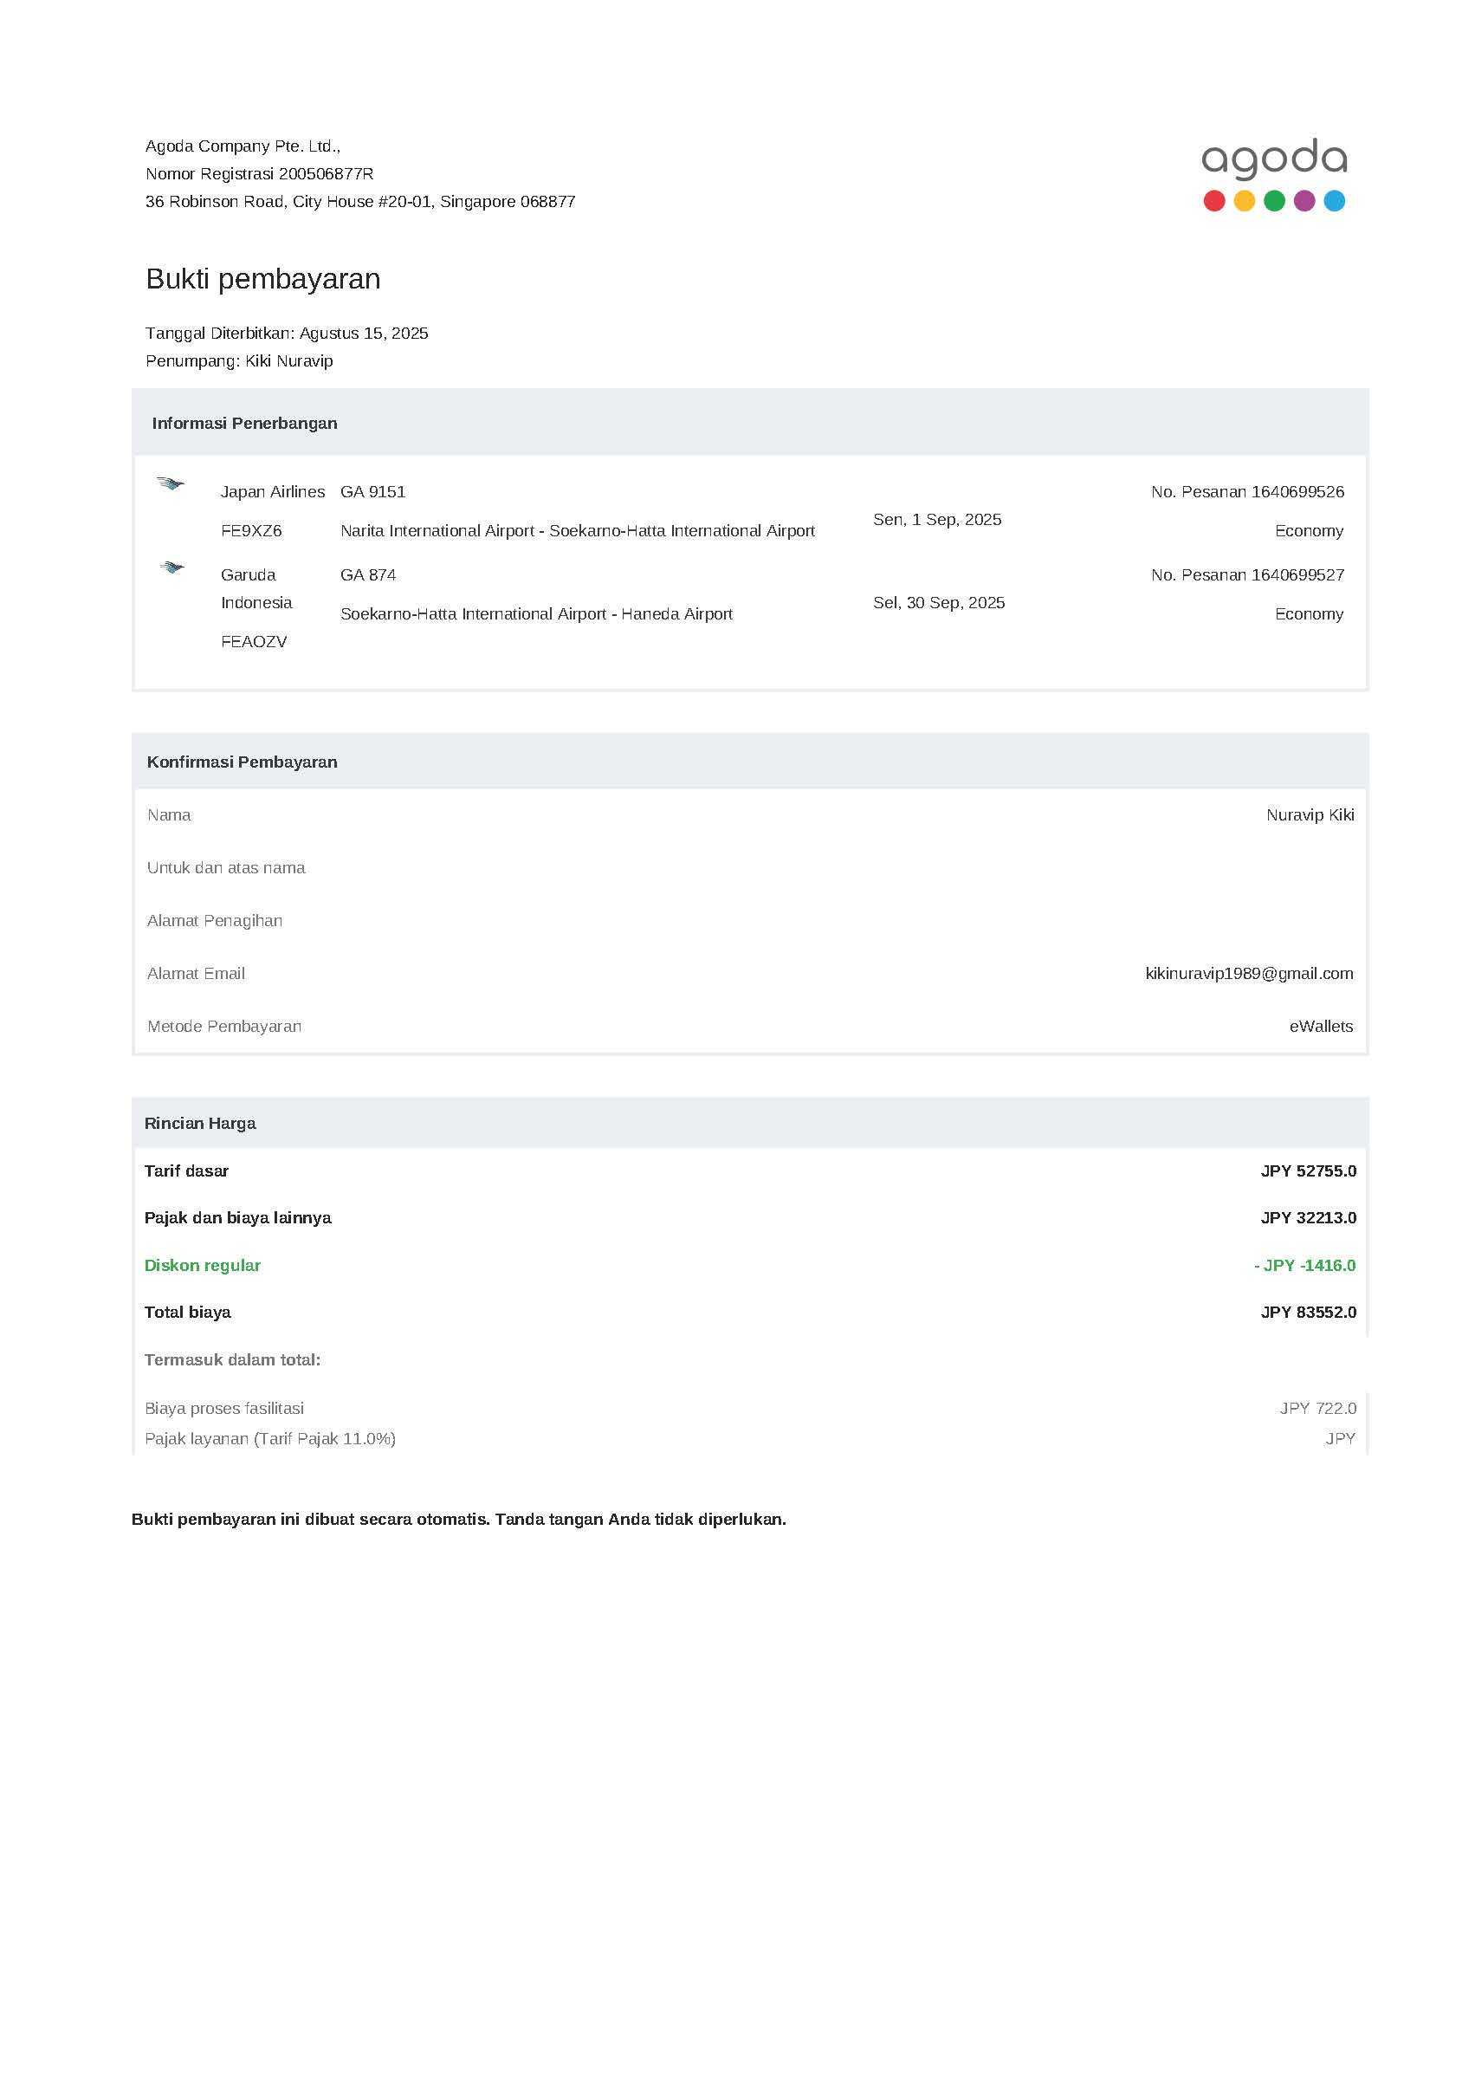1475x2088 pixels.
Task: Click flight number GA 874
Action: [x=368, y=574]
